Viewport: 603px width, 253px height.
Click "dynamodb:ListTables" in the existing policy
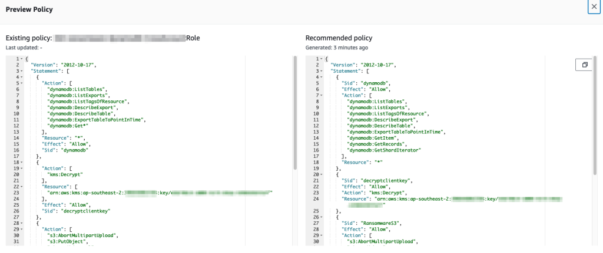tap(77, 89)
